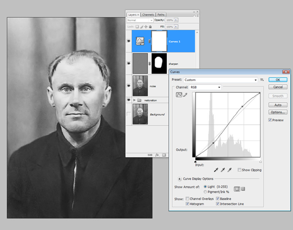Switch to the Channels tab
The width and height of the screenshot is (293, 230).
pos(148,15)
